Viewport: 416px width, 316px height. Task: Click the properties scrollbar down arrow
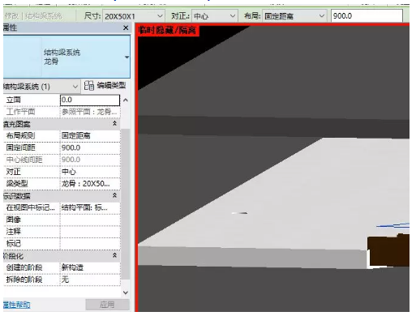click(x=126, y=293)
